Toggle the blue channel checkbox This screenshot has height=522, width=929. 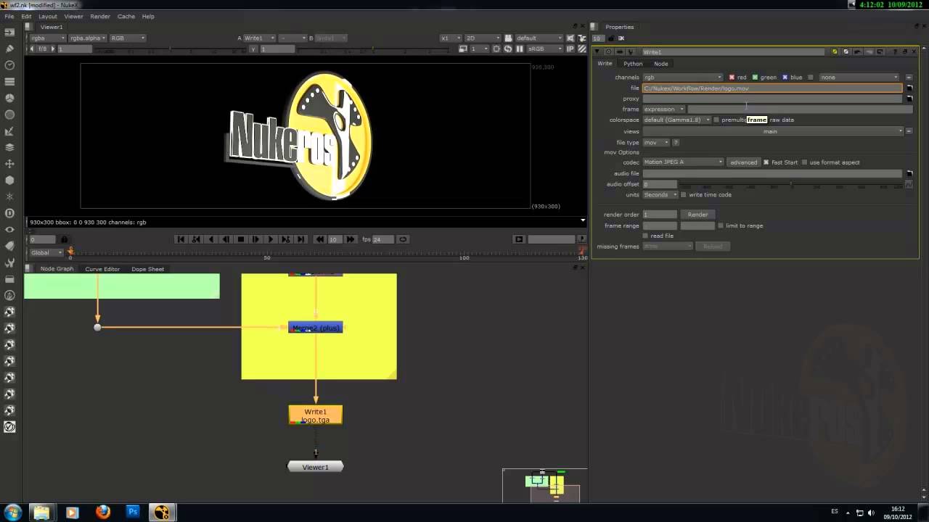785,77
